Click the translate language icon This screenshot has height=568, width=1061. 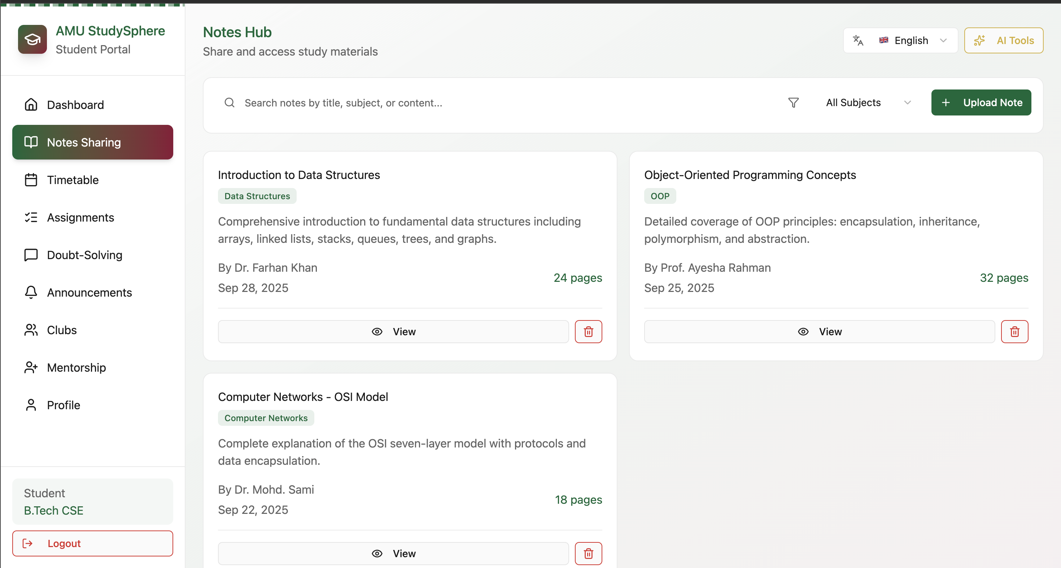click(858, 40)
